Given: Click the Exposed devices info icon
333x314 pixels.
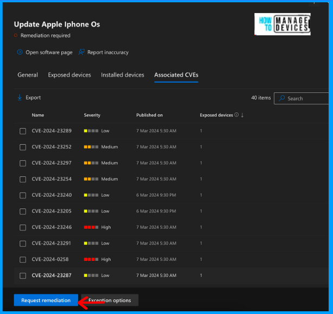Looking at the screenshot, I should pyautogui.click(x=237, y=115).
